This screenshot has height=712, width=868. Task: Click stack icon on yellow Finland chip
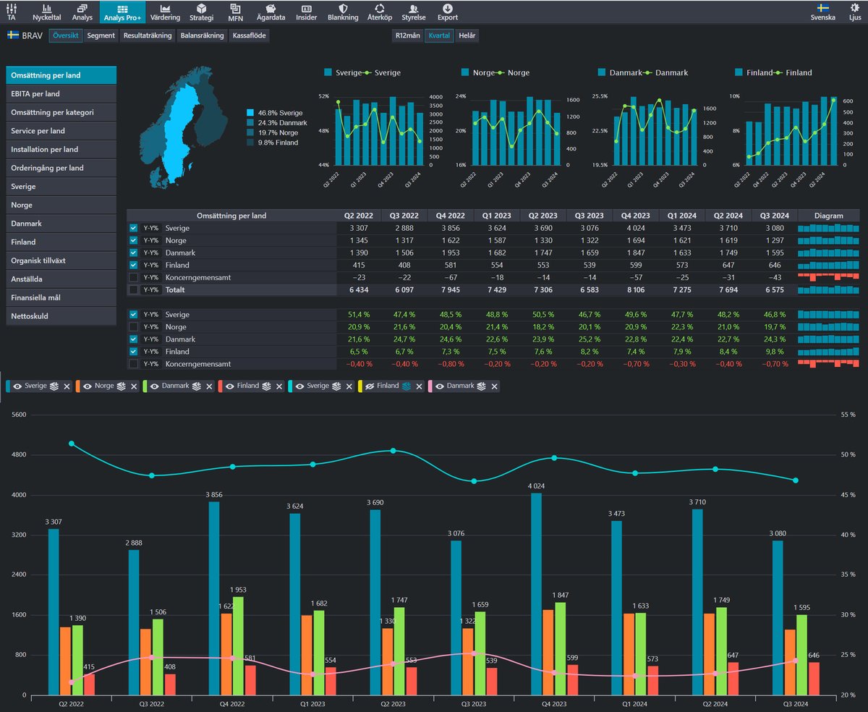click(406, 386)
